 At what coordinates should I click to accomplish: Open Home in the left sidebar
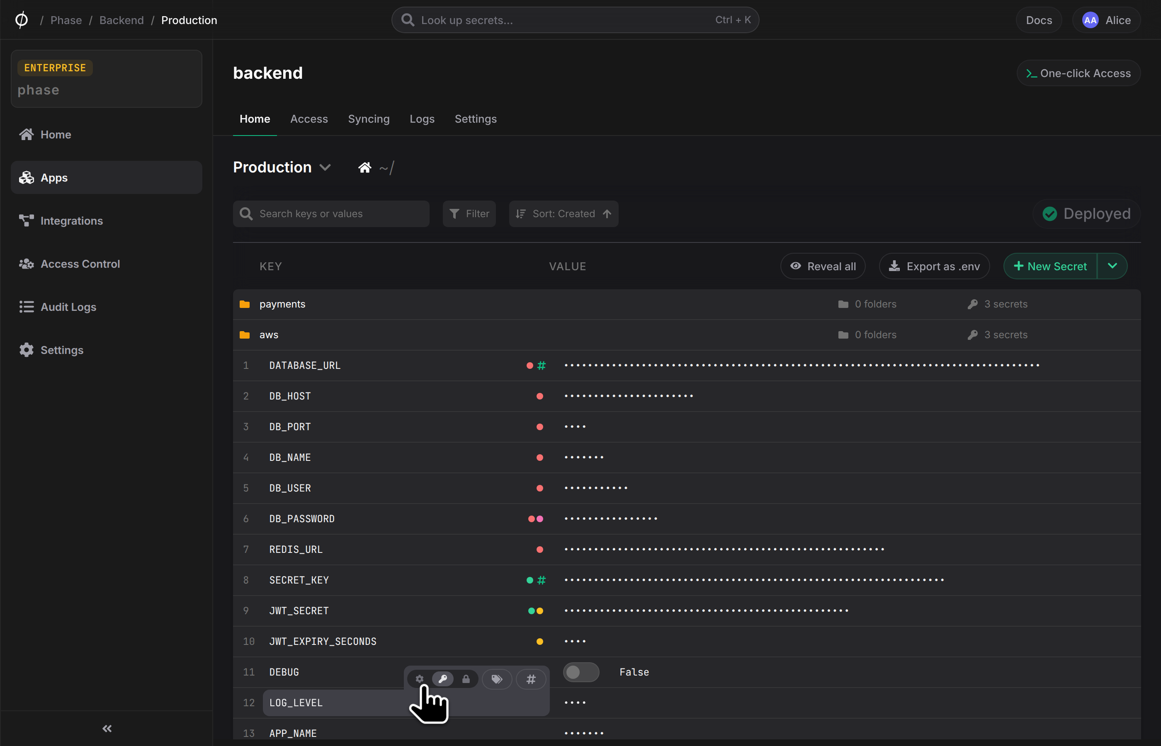[x=106, y=134]
